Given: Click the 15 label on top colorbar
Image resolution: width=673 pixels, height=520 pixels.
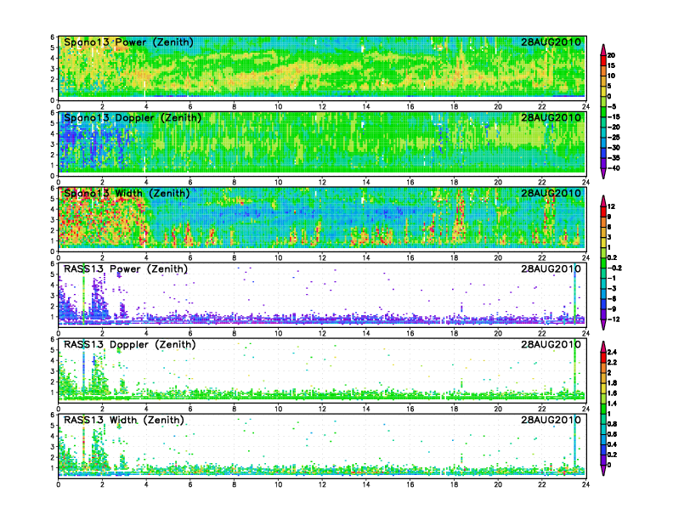Looking at the screenshot, I should pyautogui.click(x=611, y=65).
